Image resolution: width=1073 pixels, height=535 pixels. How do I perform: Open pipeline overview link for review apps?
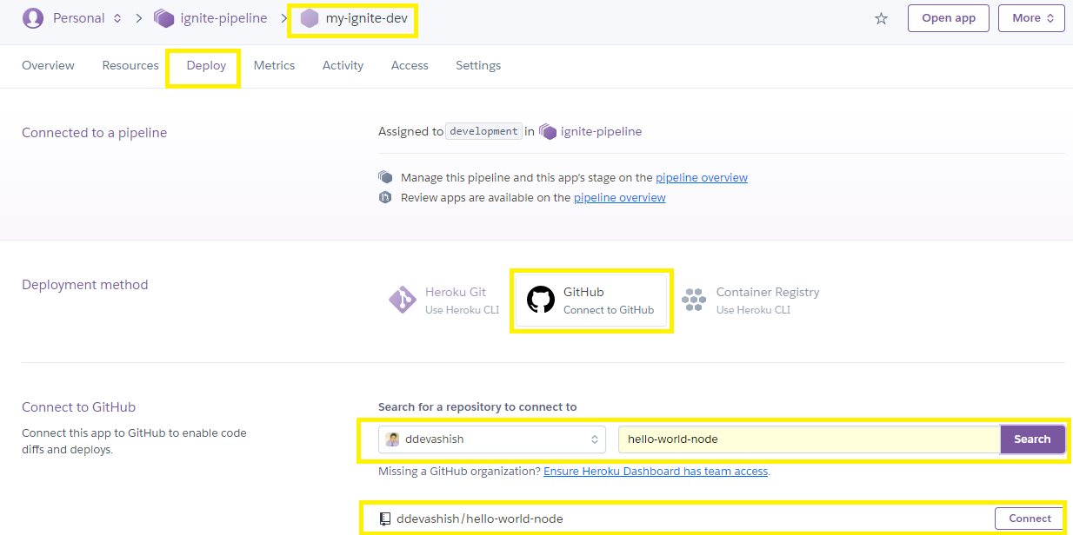tap(620, 197)
